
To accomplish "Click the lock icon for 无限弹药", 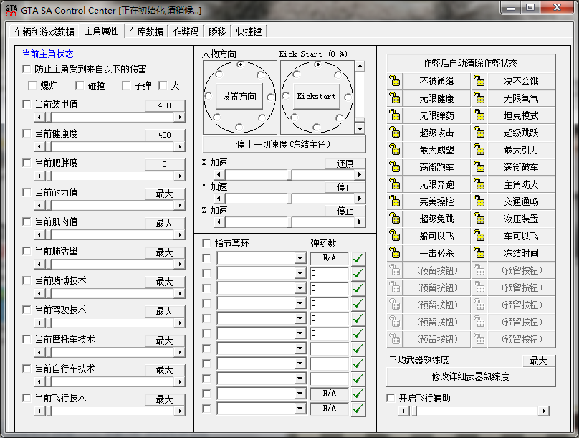I will pyautogui.click(x=395, y=115).
